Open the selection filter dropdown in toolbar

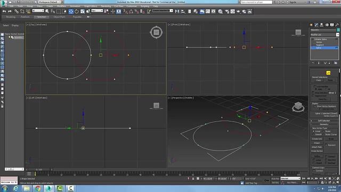pyautogui.click(x=38, y=11)
